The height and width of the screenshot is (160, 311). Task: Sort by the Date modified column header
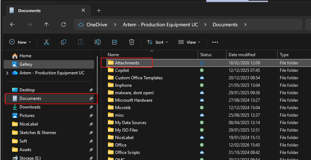[x=242, y=55]
